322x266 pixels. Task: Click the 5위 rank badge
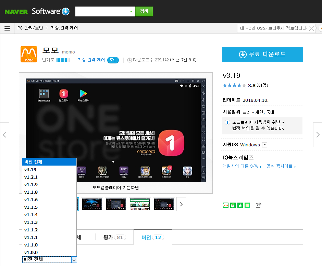click(x=113, y=60)
